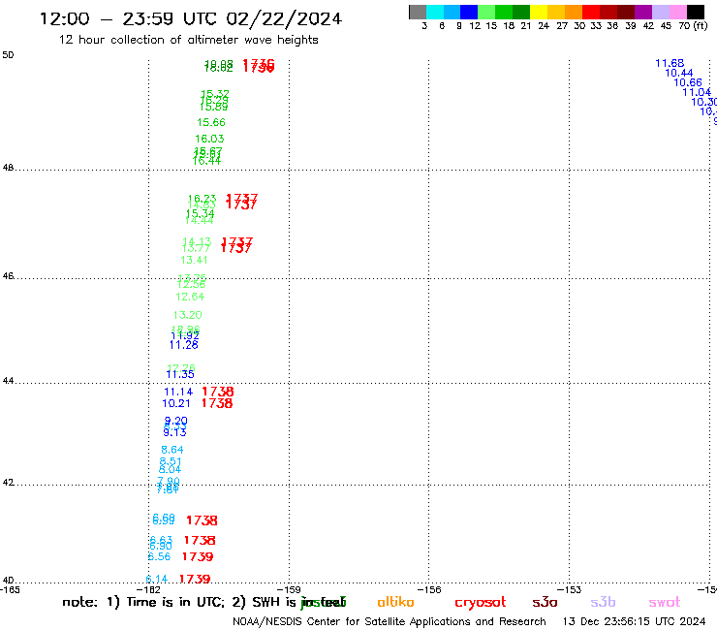Click the 's3b' satellite legend label

(603, 602)
